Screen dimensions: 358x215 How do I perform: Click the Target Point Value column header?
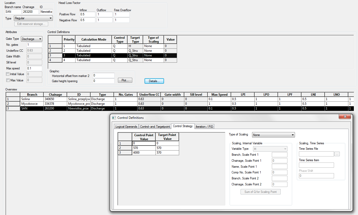(x=167, y=137)
